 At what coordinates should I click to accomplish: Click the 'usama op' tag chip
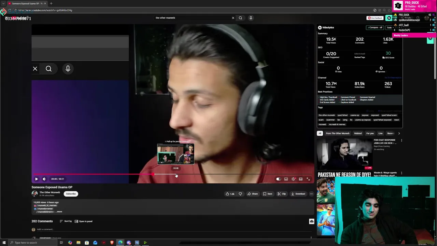click(355, 115)
